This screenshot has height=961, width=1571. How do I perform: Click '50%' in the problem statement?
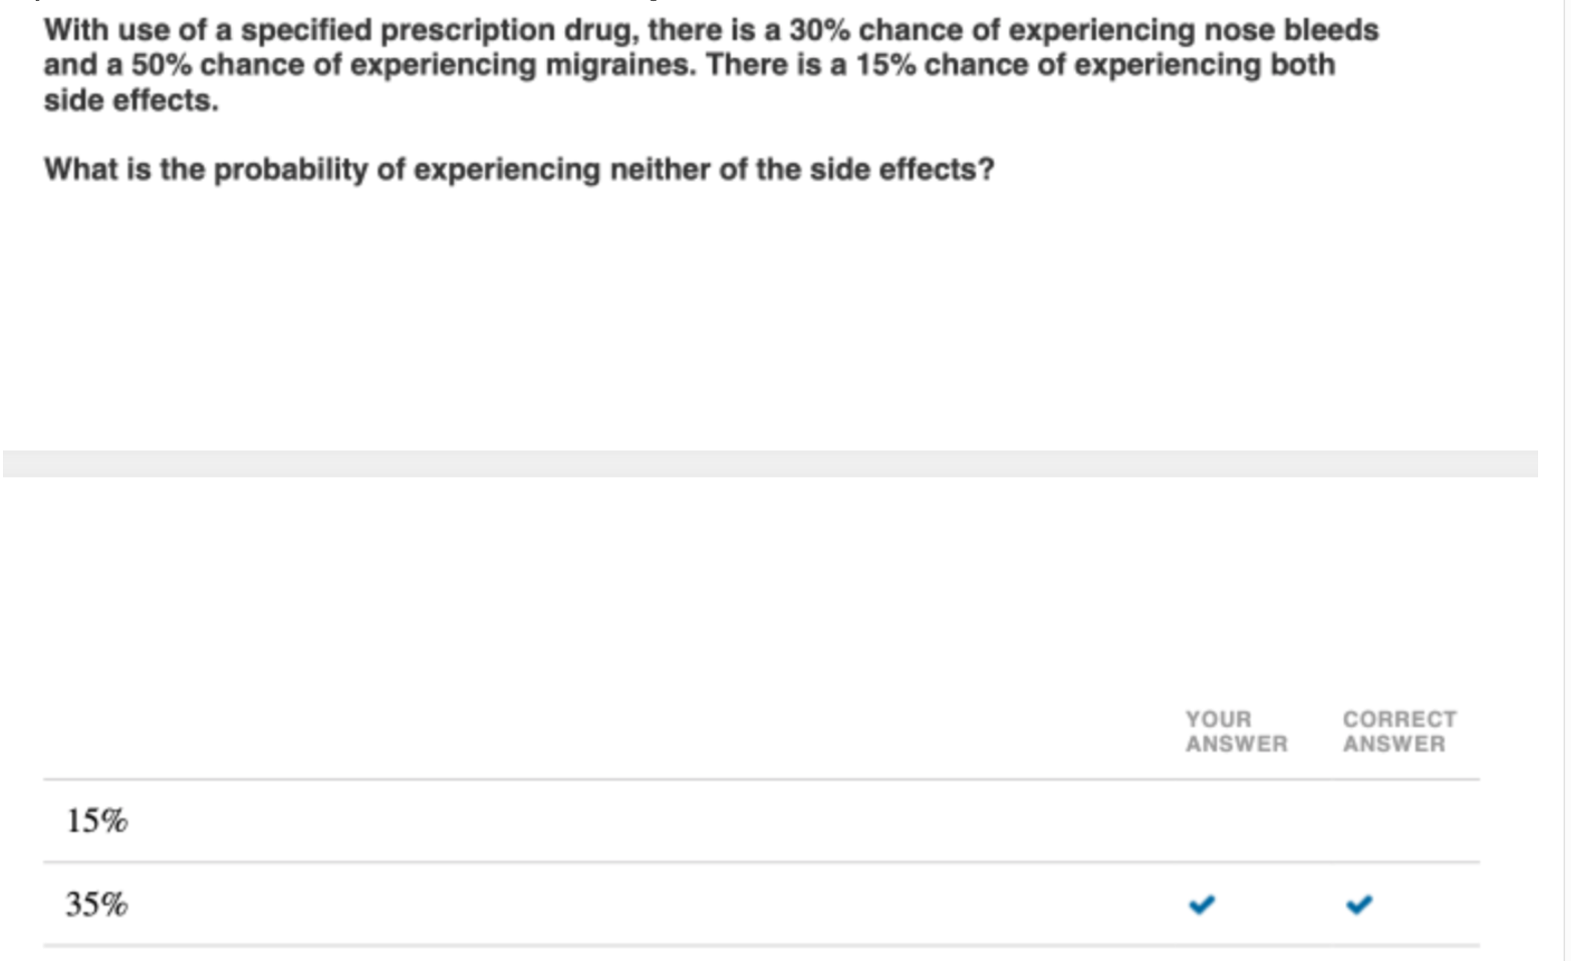tap(161, 66)
